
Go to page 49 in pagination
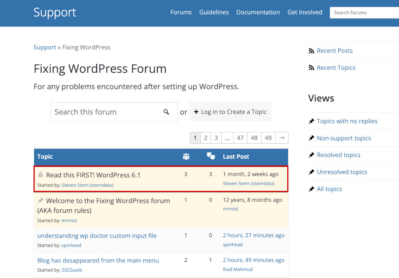point(268,138)
